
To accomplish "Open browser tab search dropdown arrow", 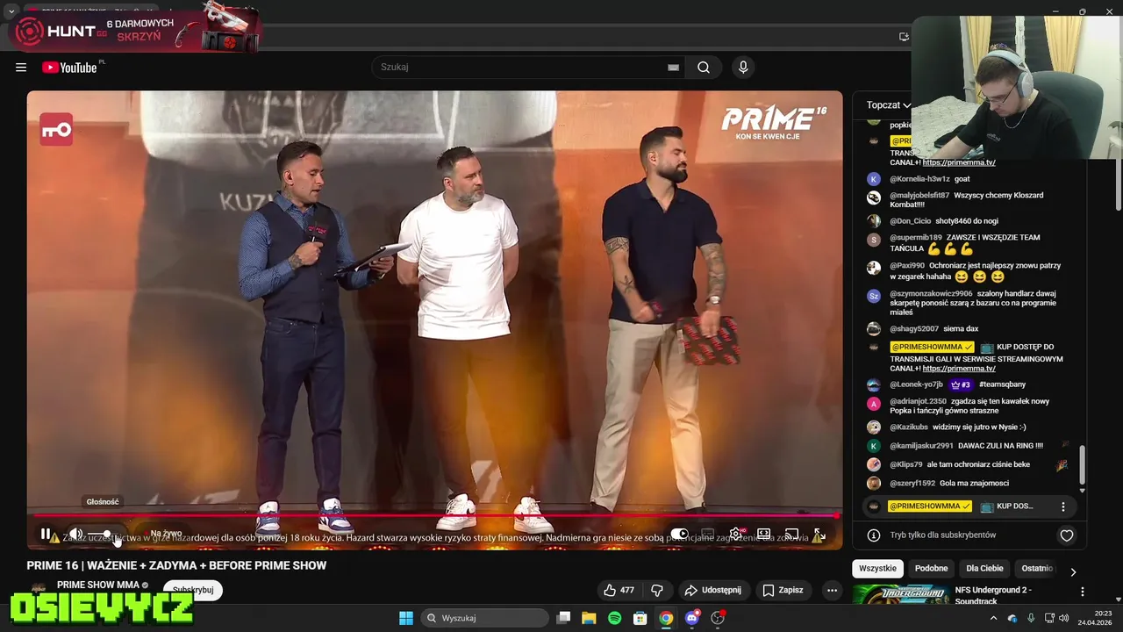I will click(11, 11).
